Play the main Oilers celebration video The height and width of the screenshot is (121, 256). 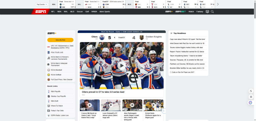pyautogui.click(x=122, y=66)
